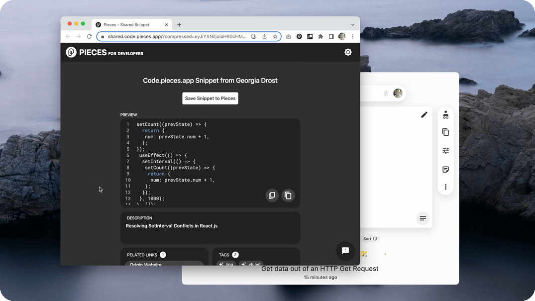Bookmark this page with the star icon
The width and height of the screenshot is (535, 301).
click(x=275, y=36)
